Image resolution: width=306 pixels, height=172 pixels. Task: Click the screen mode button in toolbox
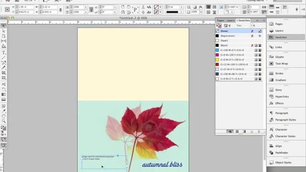point(3,145)
